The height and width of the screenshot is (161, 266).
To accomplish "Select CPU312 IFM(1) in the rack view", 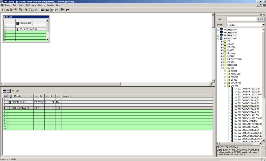I will point(26,24).
